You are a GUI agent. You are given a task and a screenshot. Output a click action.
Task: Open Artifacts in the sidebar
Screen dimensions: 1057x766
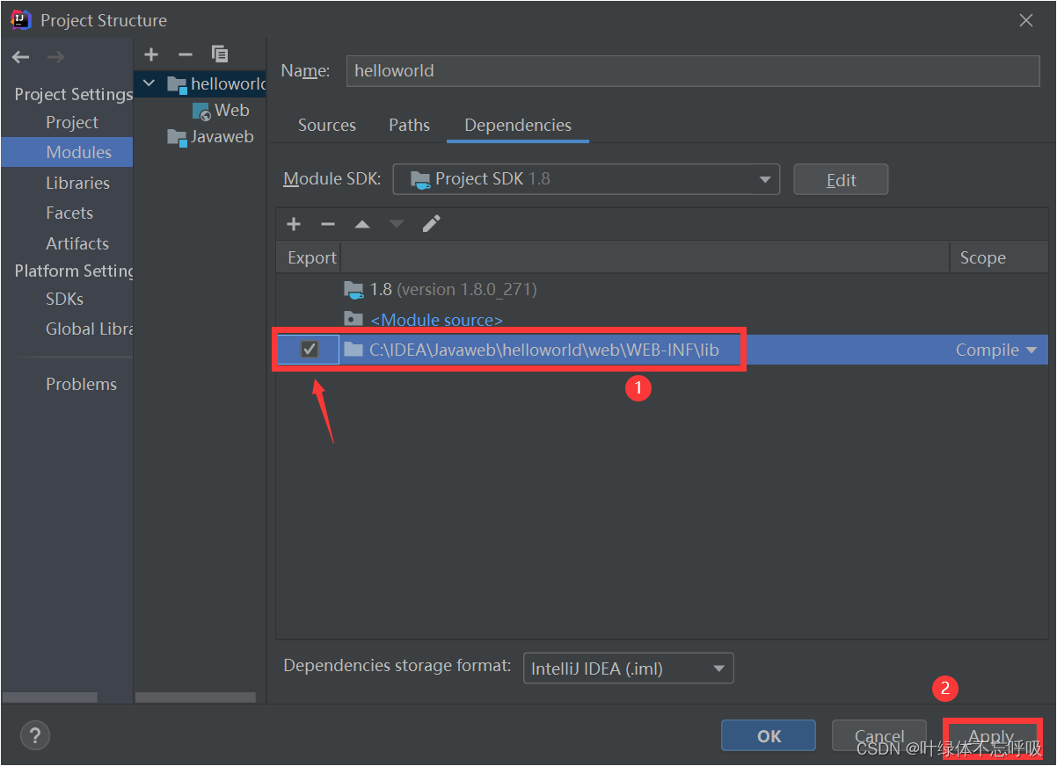77,243
